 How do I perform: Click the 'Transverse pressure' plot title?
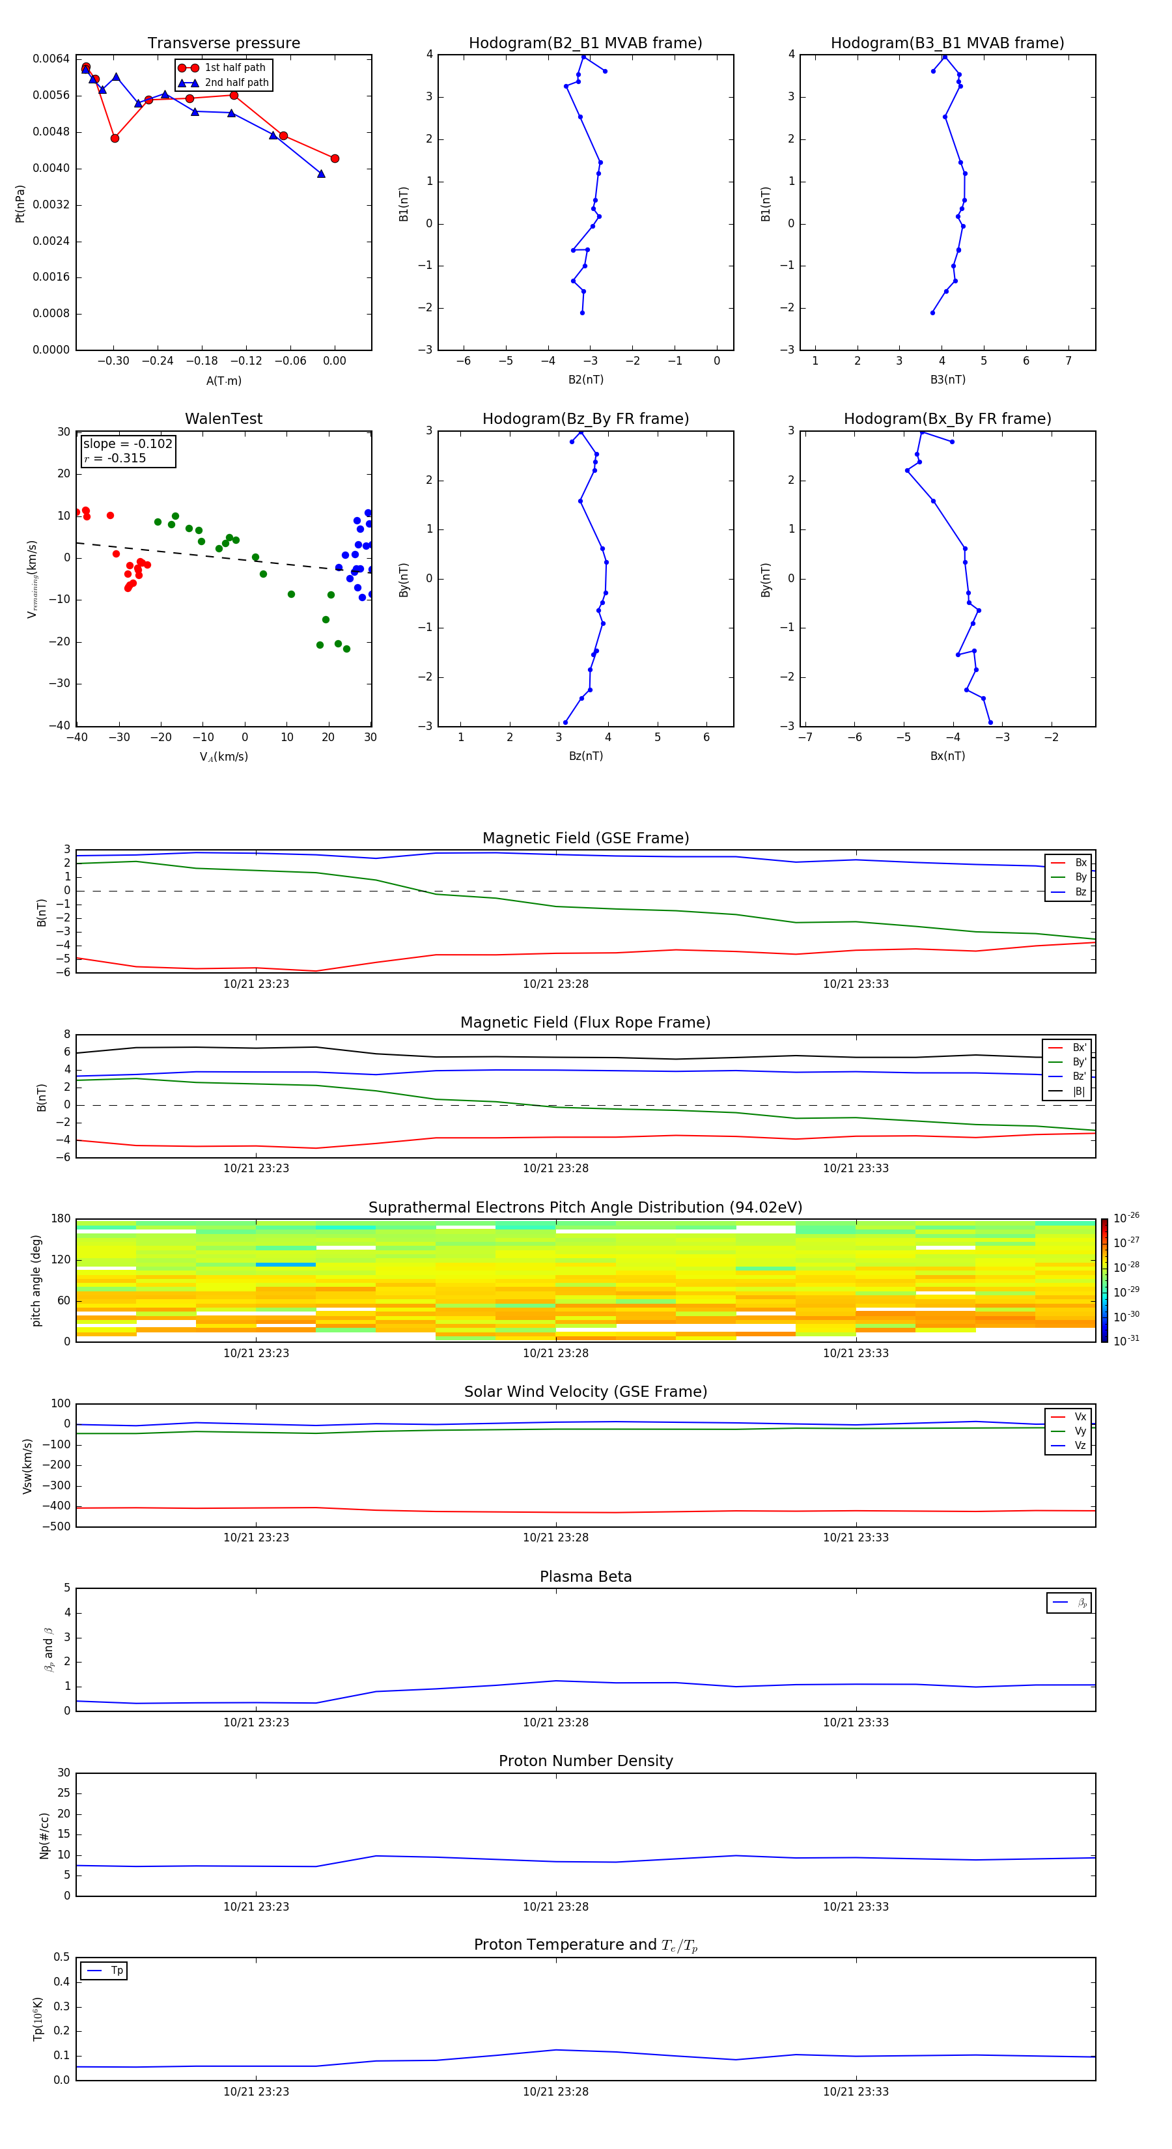pos(223,42)
